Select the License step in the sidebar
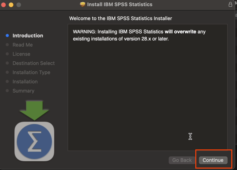The height and width of the screenshot is (170, 237). coord(21,54)
